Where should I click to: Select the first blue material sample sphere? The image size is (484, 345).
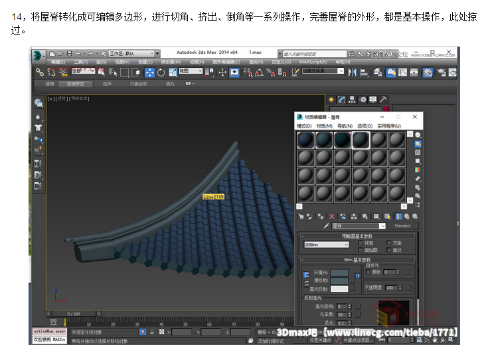coord(305,140)
